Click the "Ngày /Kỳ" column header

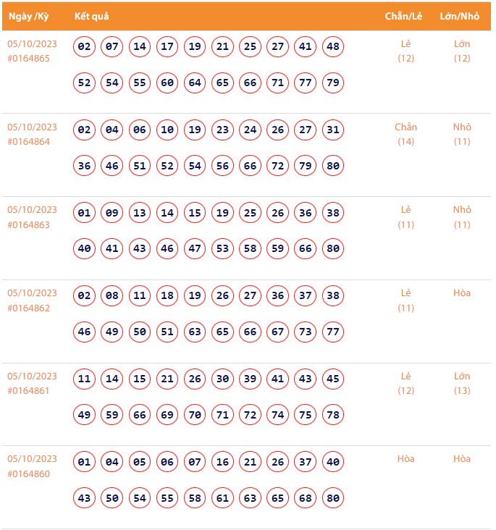[28, 17]
